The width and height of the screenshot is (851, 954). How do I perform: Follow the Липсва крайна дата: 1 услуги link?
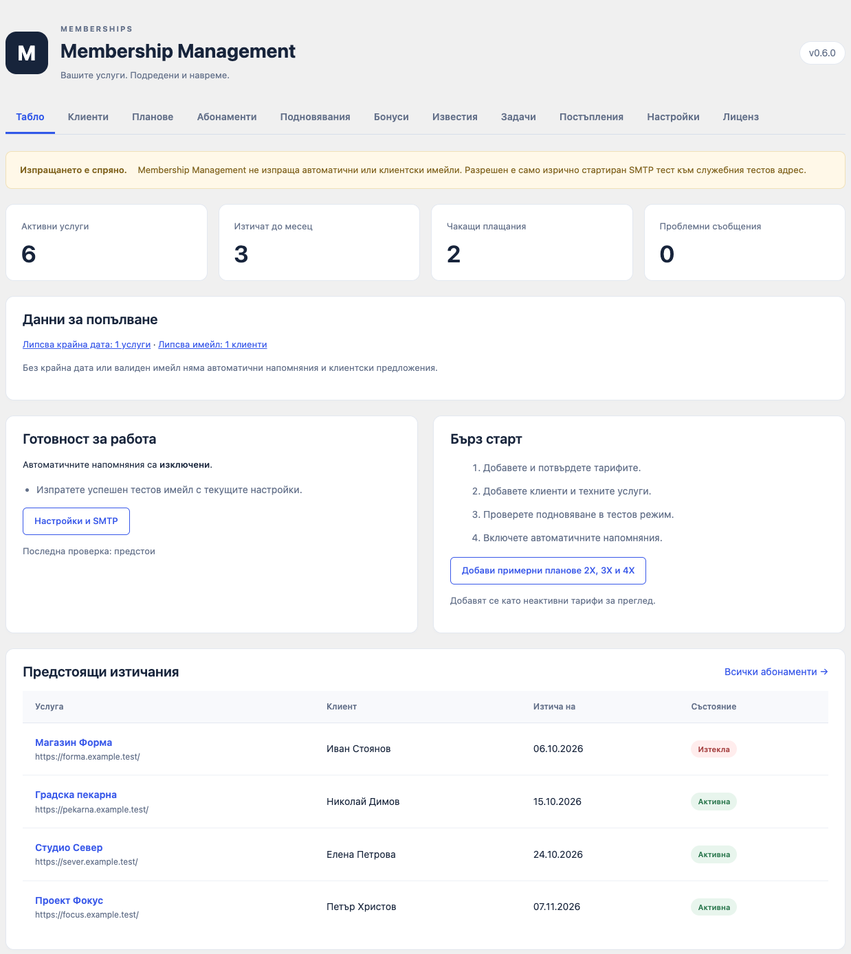87,345
